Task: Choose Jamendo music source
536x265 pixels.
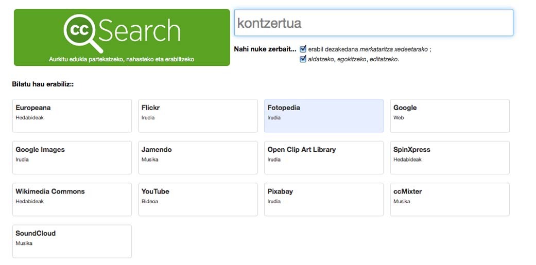Action: 198,158
